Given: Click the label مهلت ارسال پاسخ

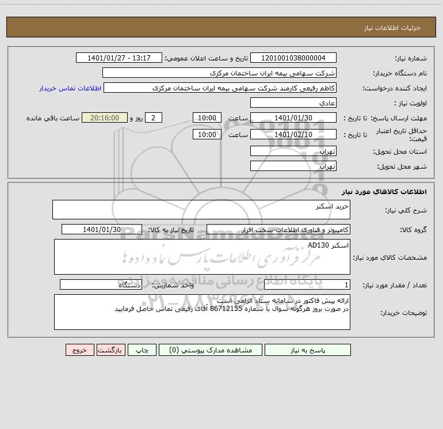Looking at the screenshot, I should 399,118.
